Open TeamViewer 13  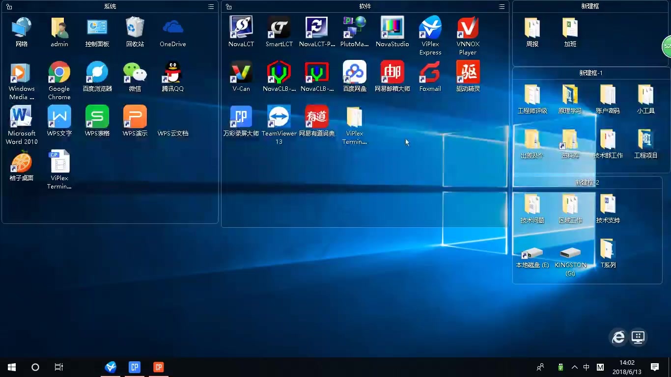[x=279, y=117]
